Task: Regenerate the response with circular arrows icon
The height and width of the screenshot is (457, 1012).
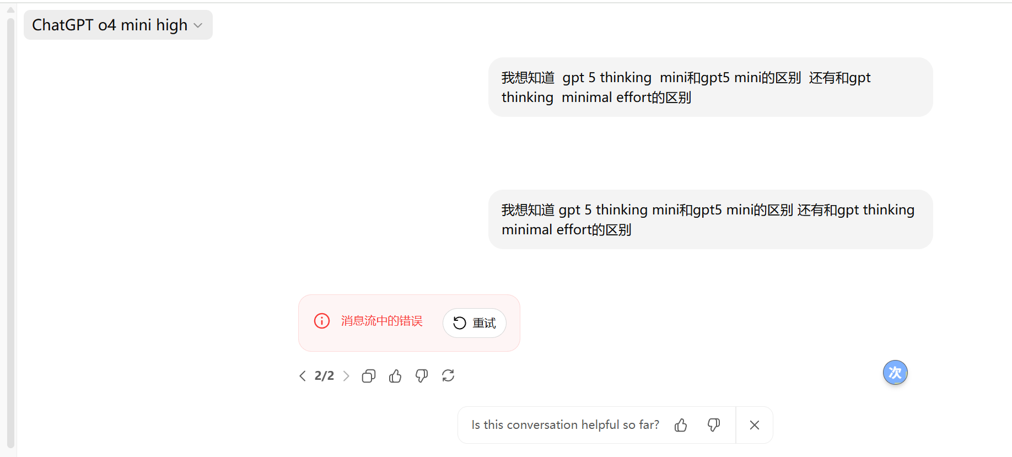Action: click(x=448, y=376)
